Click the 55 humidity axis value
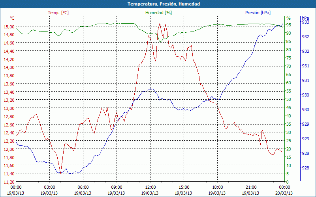The width and height of the screenshot is (316, 197). 289,91
